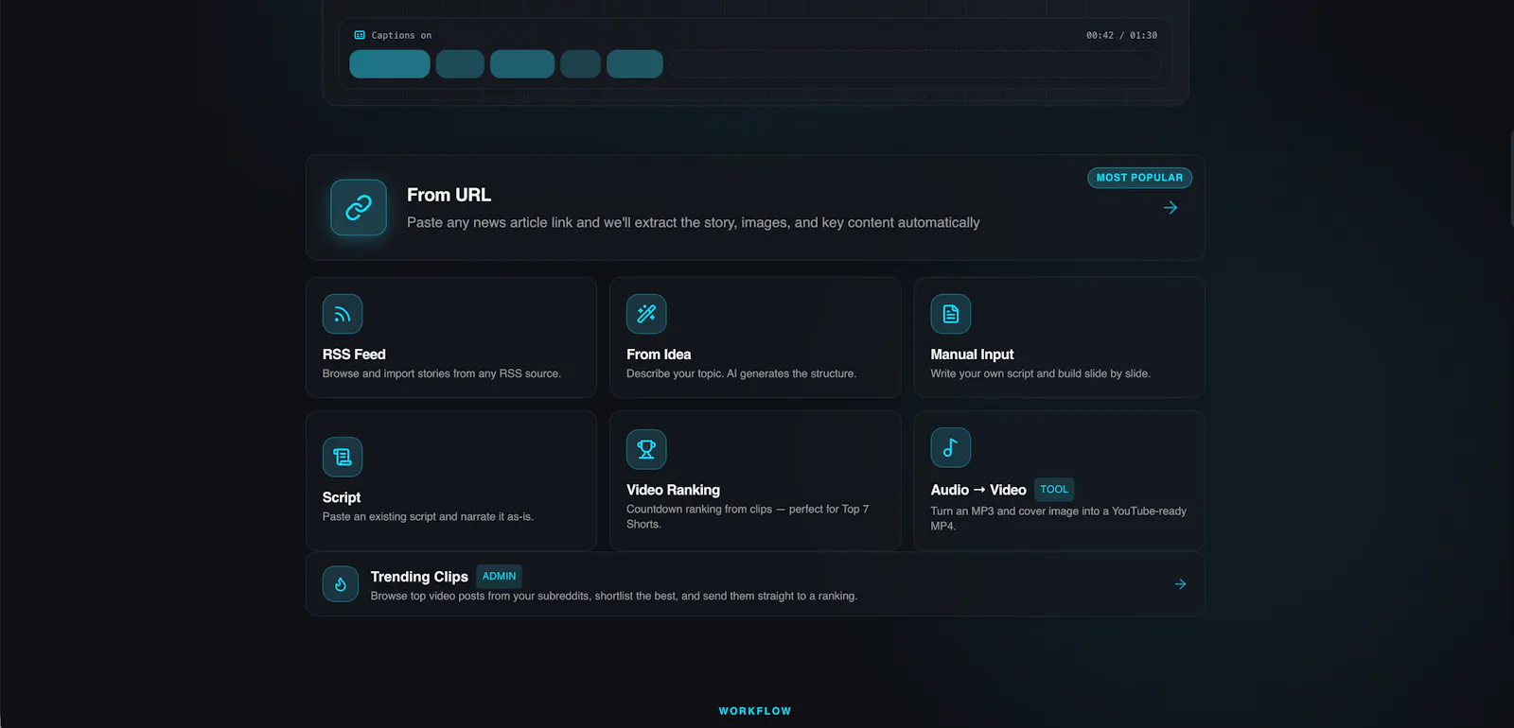Click the Script scroll icon
1514x728 pixels.
pyautogui.click(x=343, y=457)
